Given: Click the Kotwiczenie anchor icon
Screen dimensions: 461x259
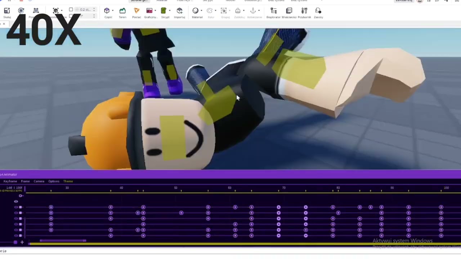Looking at the screenshot, I should point(253,11).
